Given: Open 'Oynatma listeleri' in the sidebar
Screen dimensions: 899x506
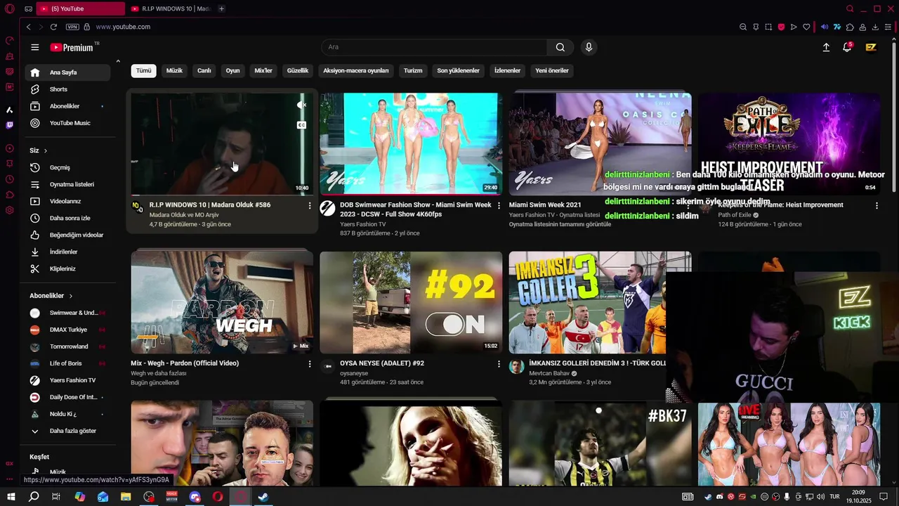Looking at the screenshot, I should click(67, 184).
